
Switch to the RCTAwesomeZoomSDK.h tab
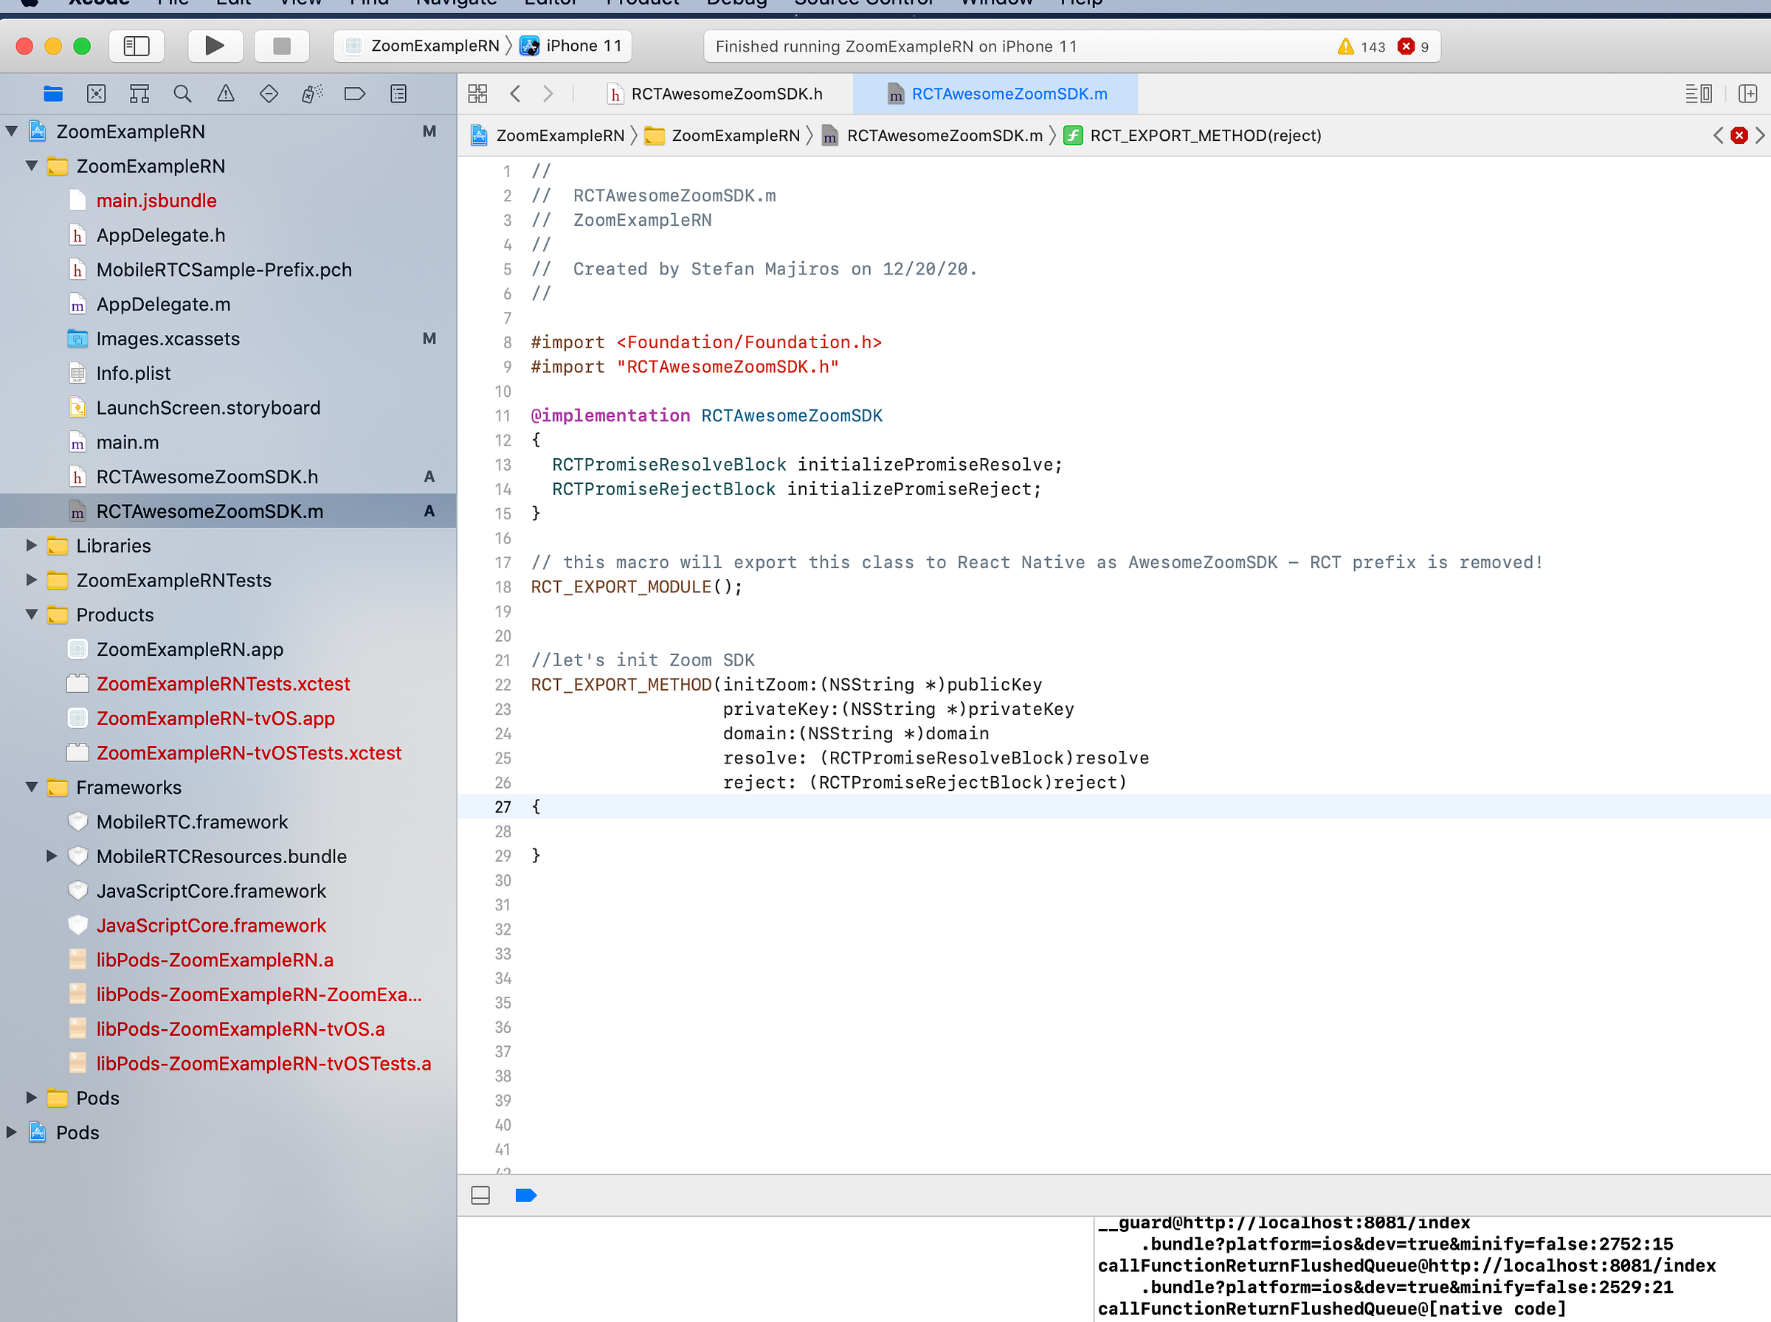tap(726, 94)
